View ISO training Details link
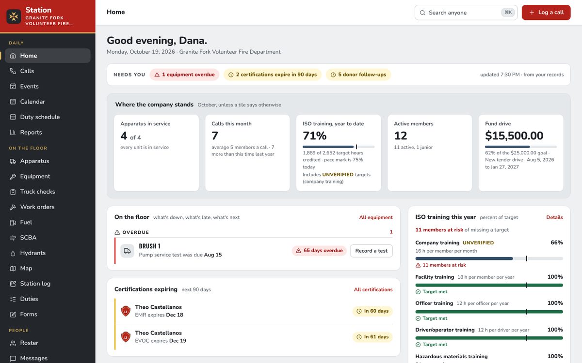The width and height of the screenshot is (582, 363). 554,218
